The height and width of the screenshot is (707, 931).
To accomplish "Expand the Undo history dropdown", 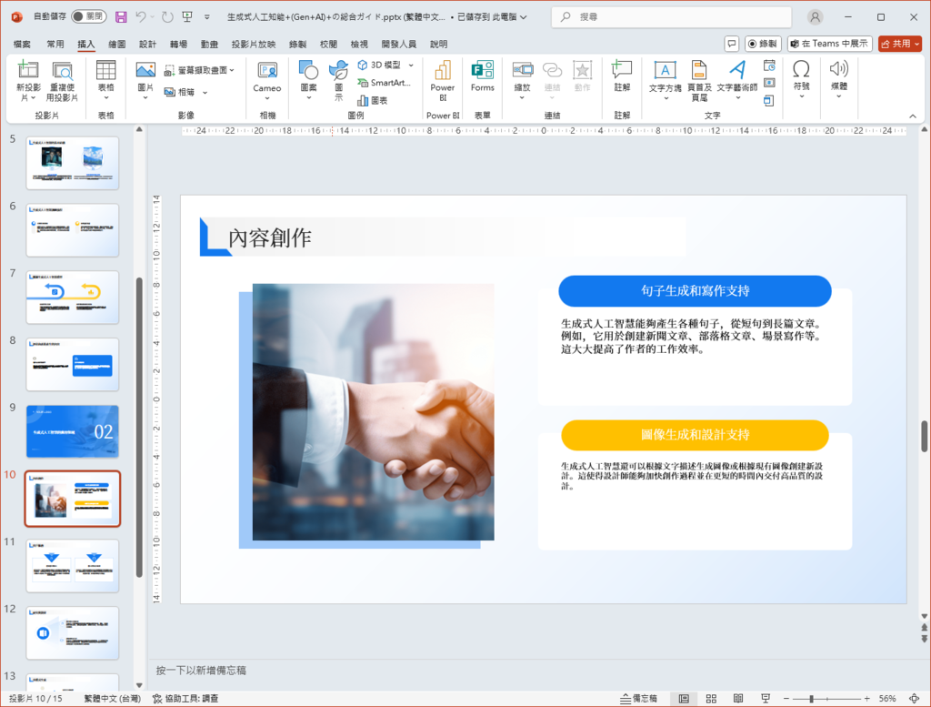I will 152,17.
